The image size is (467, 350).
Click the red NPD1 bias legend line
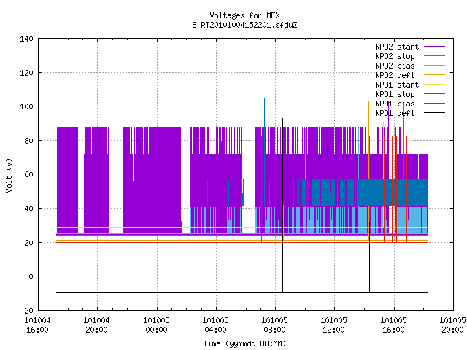click(x=435, y=104)
